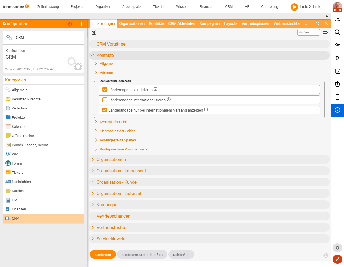Click the reset arrow next to search field
Viewport: 344px width, 267px height.
click(x=326, y=32)
